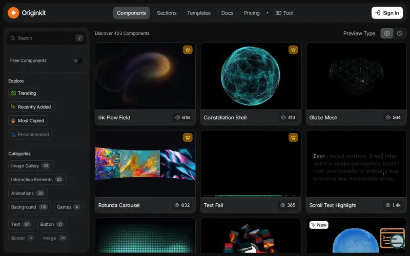Click the Rotunda Carousel title

[119, 205]
